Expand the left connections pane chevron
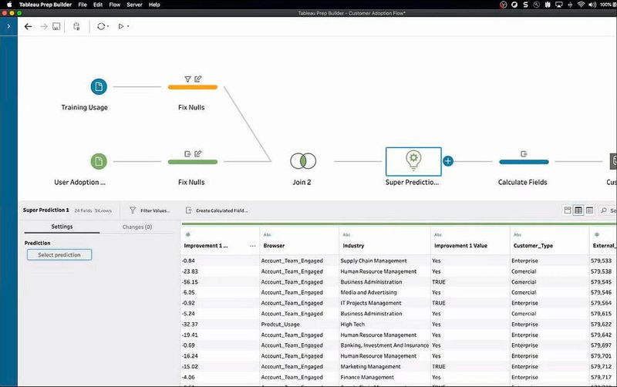Viewport: 617px width, 387px height. (8, 26)
